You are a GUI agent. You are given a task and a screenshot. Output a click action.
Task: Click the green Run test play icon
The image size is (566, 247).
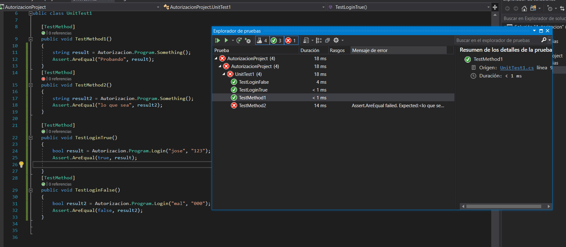coord(226,40)
